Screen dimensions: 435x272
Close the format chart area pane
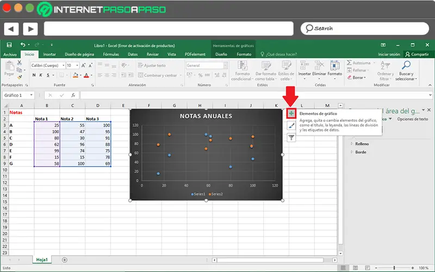(429, 110)
